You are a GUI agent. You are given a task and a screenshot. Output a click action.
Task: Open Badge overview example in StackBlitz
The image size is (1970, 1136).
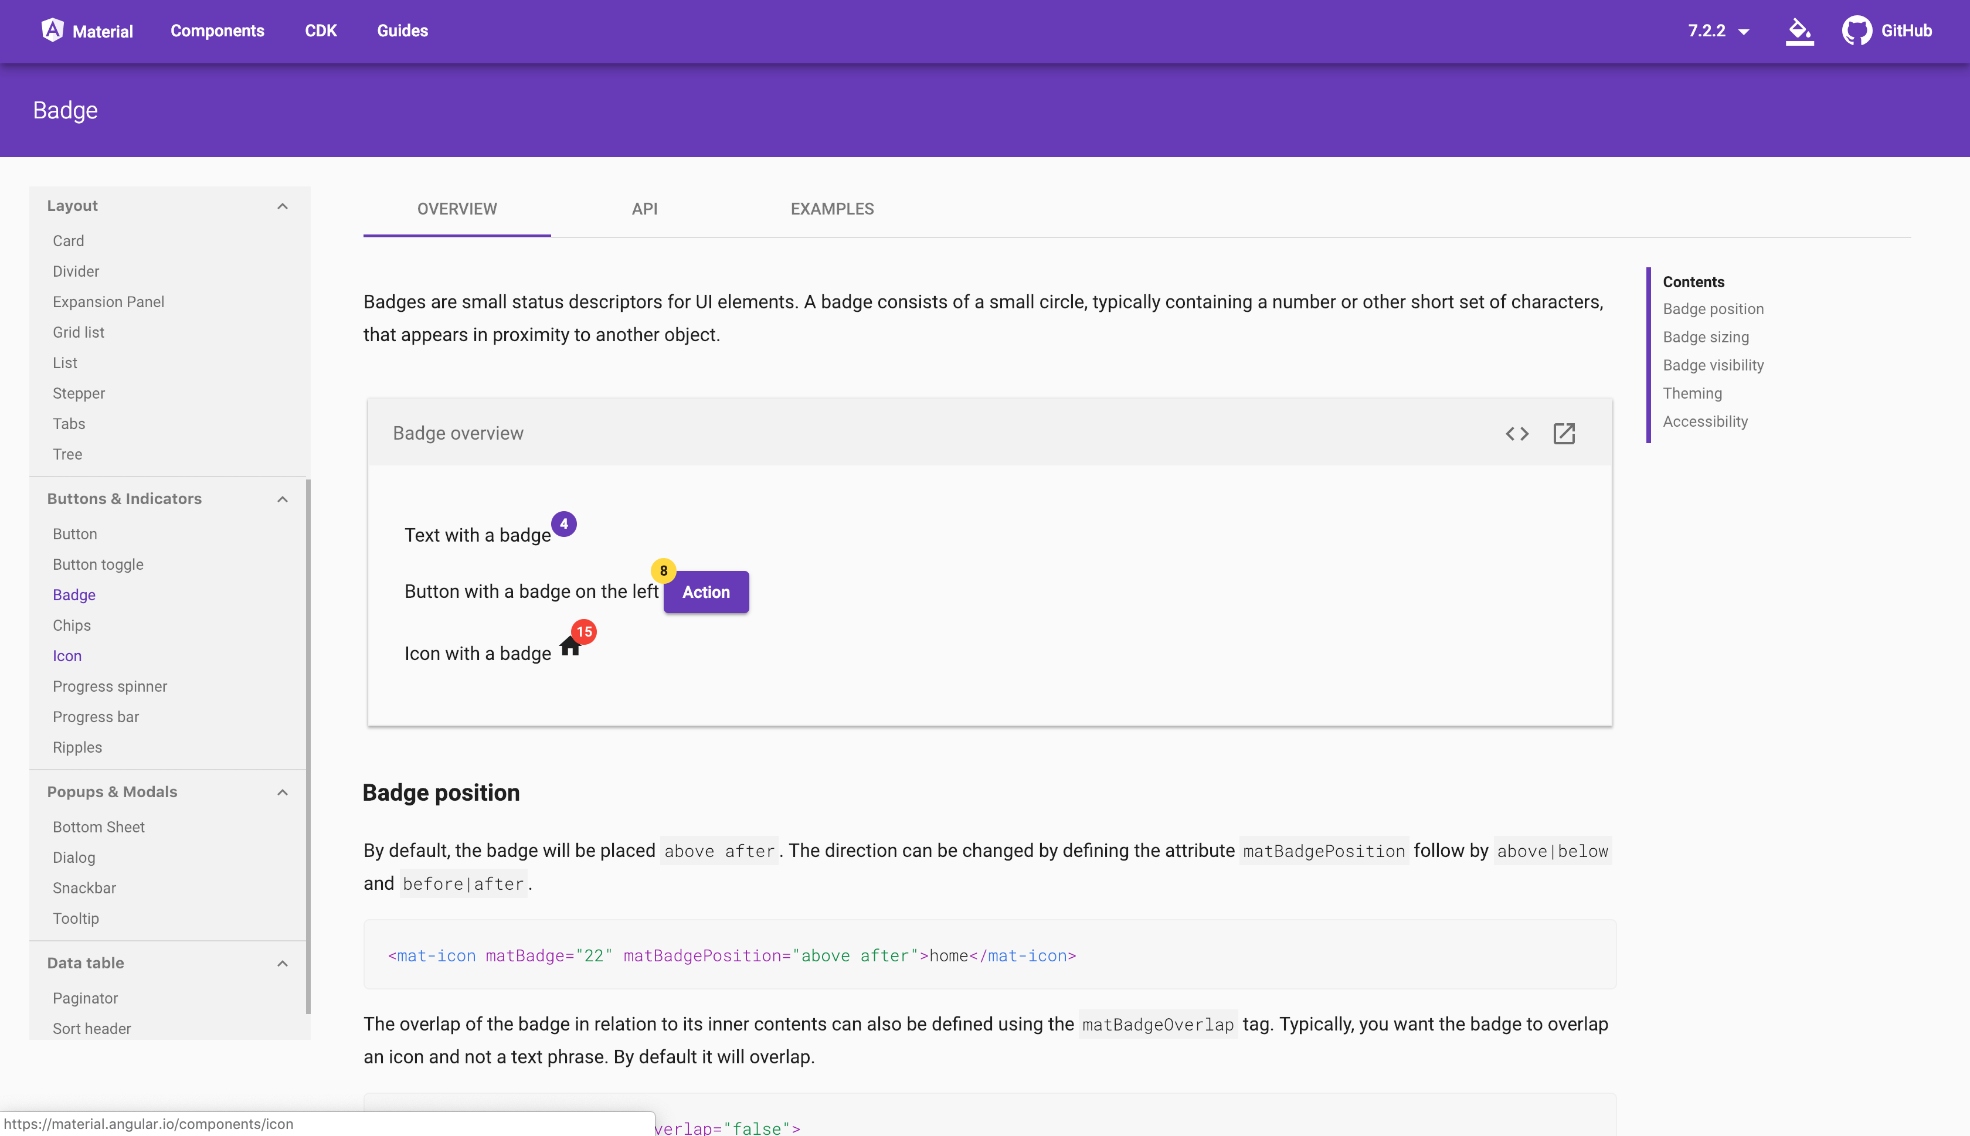click(1564, 433)
